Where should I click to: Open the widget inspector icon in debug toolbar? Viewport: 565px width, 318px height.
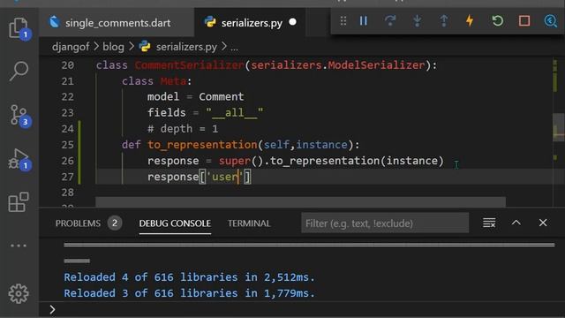(x=551, y=21)
